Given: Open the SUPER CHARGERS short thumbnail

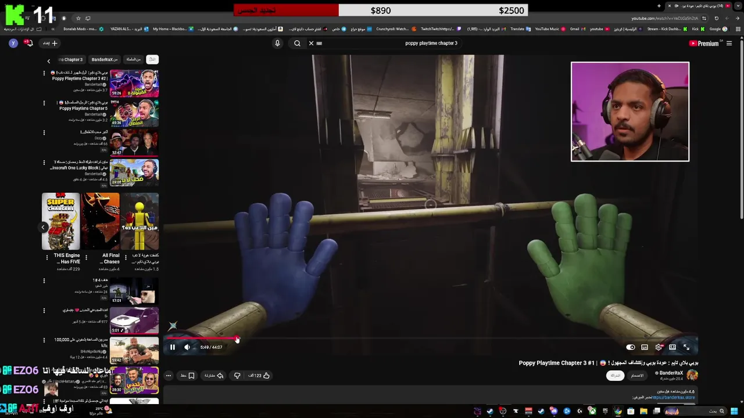Looking at the screenshot, I should point(60,221).
